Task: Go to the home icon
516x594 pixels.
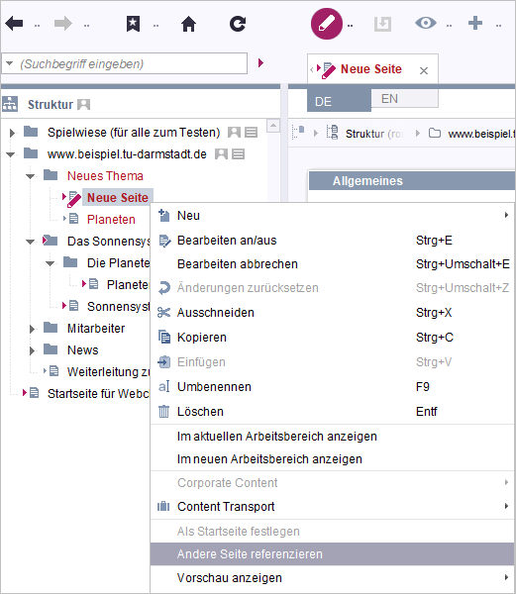Action: coord(188,24)
